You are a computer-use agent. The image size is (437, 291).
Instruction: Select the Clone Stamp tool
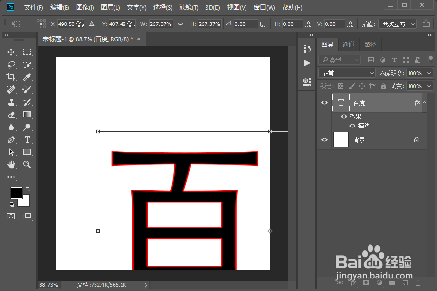pyautogui.click(x=11, y=102)
